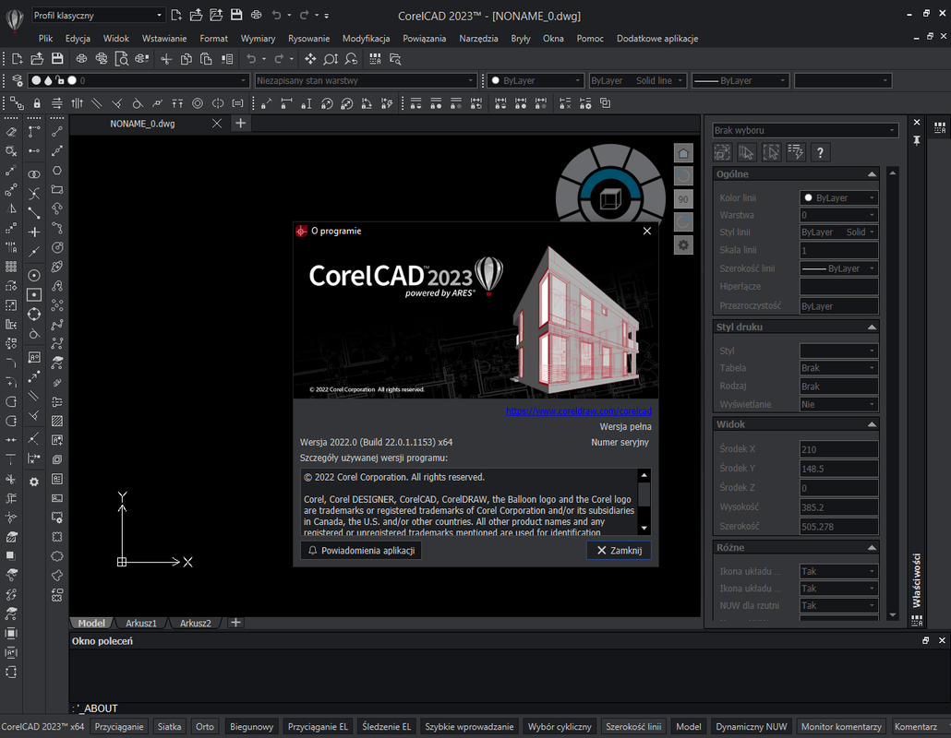The width and height of the screenshot is (951, 738).
Task: Switch to the Arkusz2 sheet tab
Action: tap(196, 623)
